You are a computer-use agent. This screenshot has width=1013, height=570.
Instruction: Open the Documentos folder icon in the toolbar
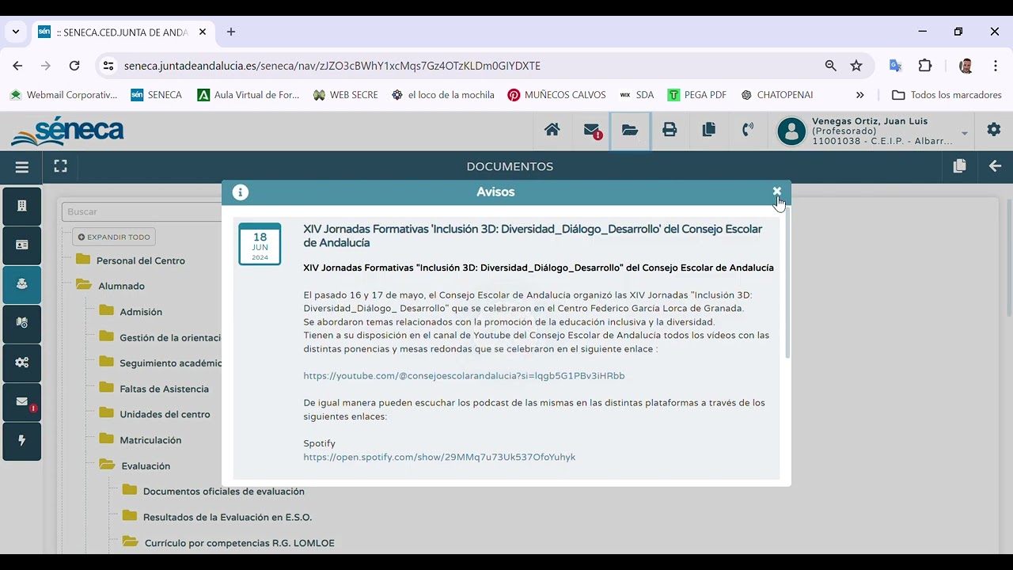(630, 130)
